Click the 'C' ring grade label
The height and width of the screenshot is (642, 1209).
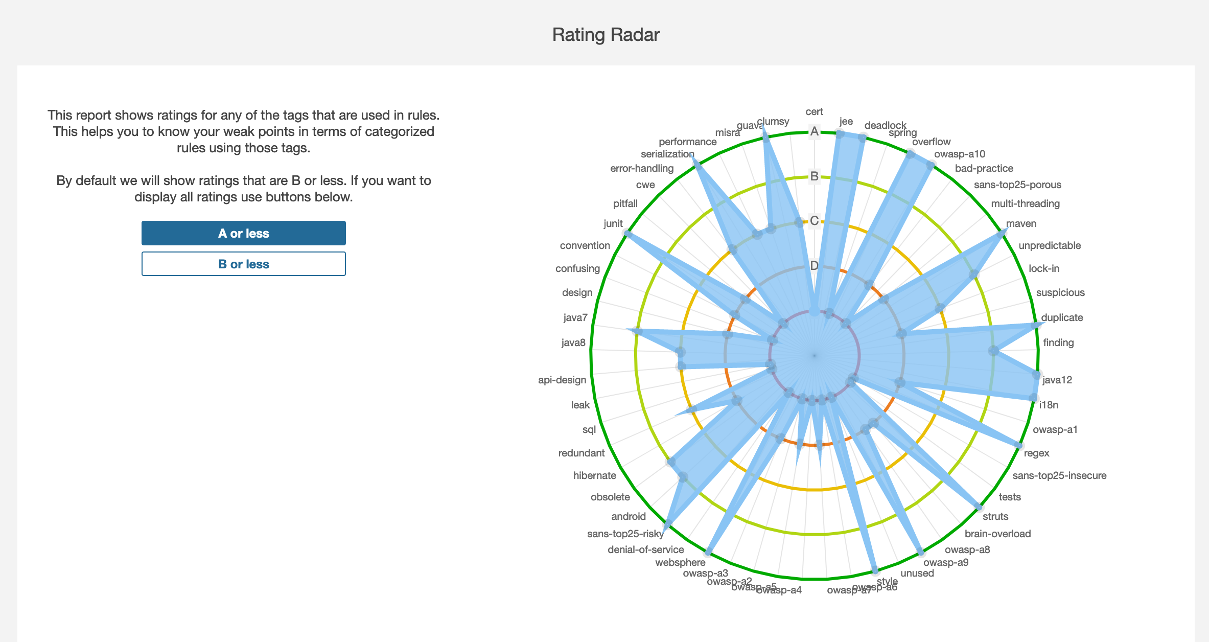point(815,221)
